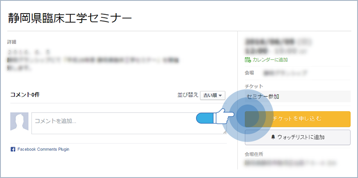This screenshot has height=178, width=358.
Task: Click the green calendar icon
Action: coord(248,60)
